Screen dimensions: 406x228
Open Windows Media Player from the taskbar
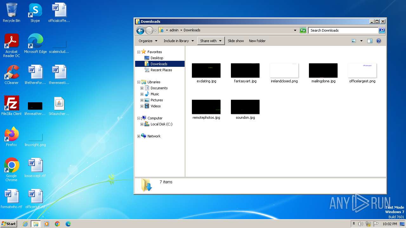(x=47, y=224)
